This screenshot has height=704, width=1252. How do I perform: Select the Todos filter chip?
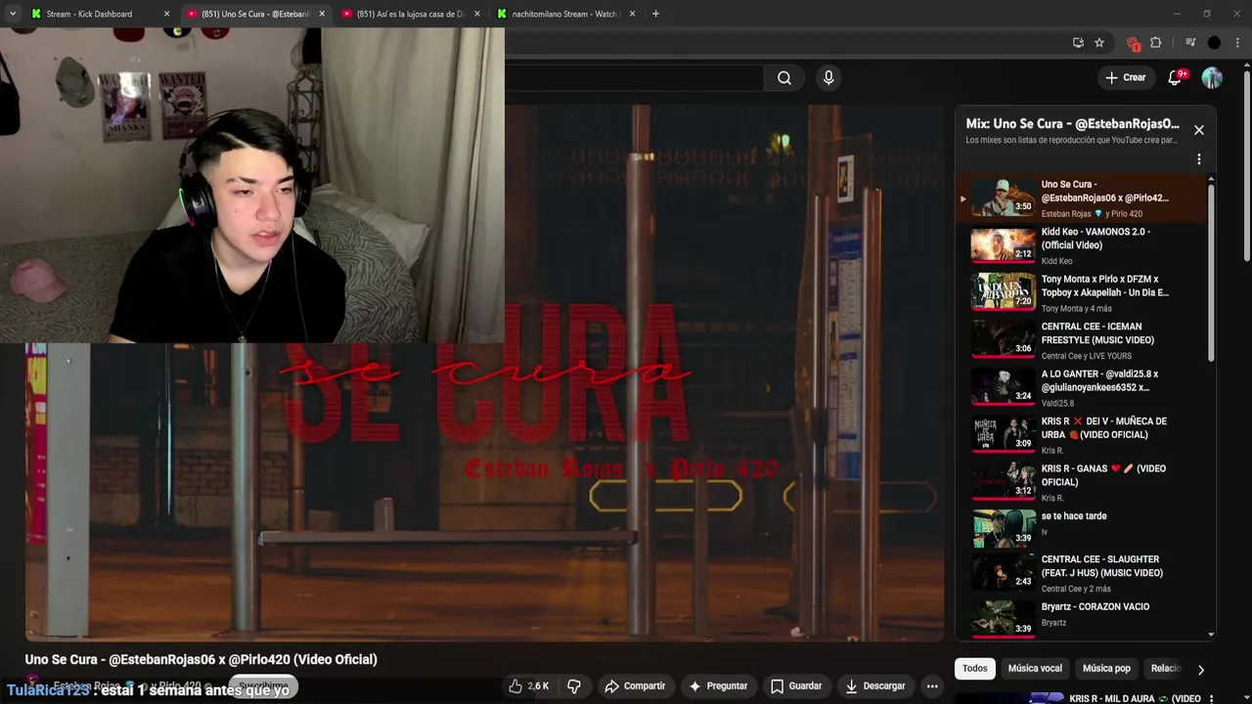click(x=975, y=669)
